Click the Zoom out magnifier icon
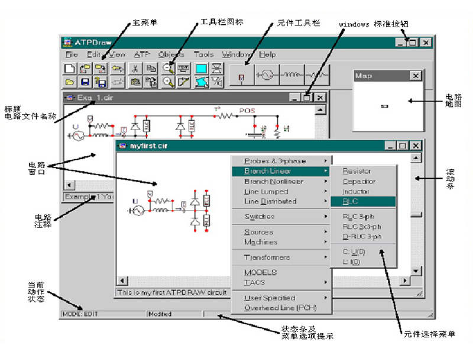The image size is (473, 355). point(168,69)
